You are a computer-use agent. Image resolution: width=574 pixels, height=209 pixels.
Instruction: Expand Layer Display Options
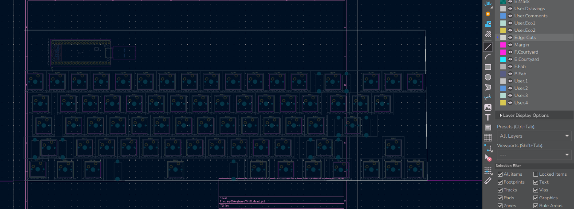tap(501, 116)
